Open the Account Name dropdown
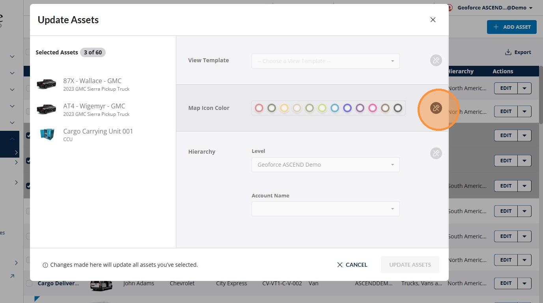 tap(326, 209)
